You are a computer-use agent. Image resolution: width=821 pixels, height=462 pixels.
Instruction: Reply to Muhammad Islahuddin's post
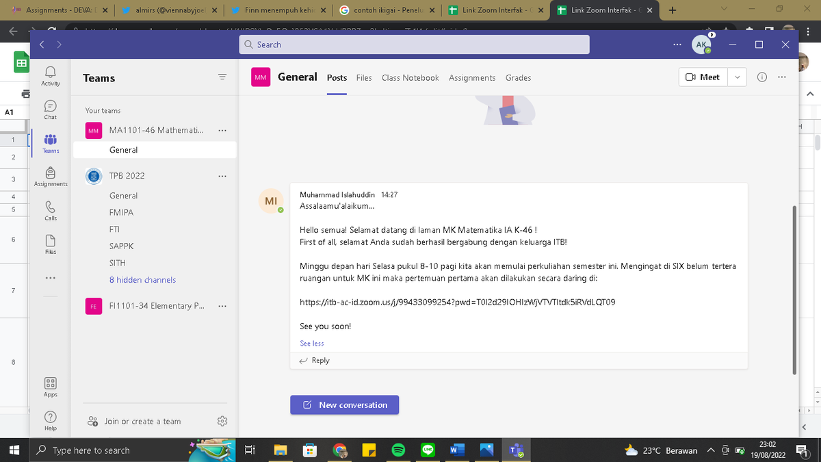[314, 361]
